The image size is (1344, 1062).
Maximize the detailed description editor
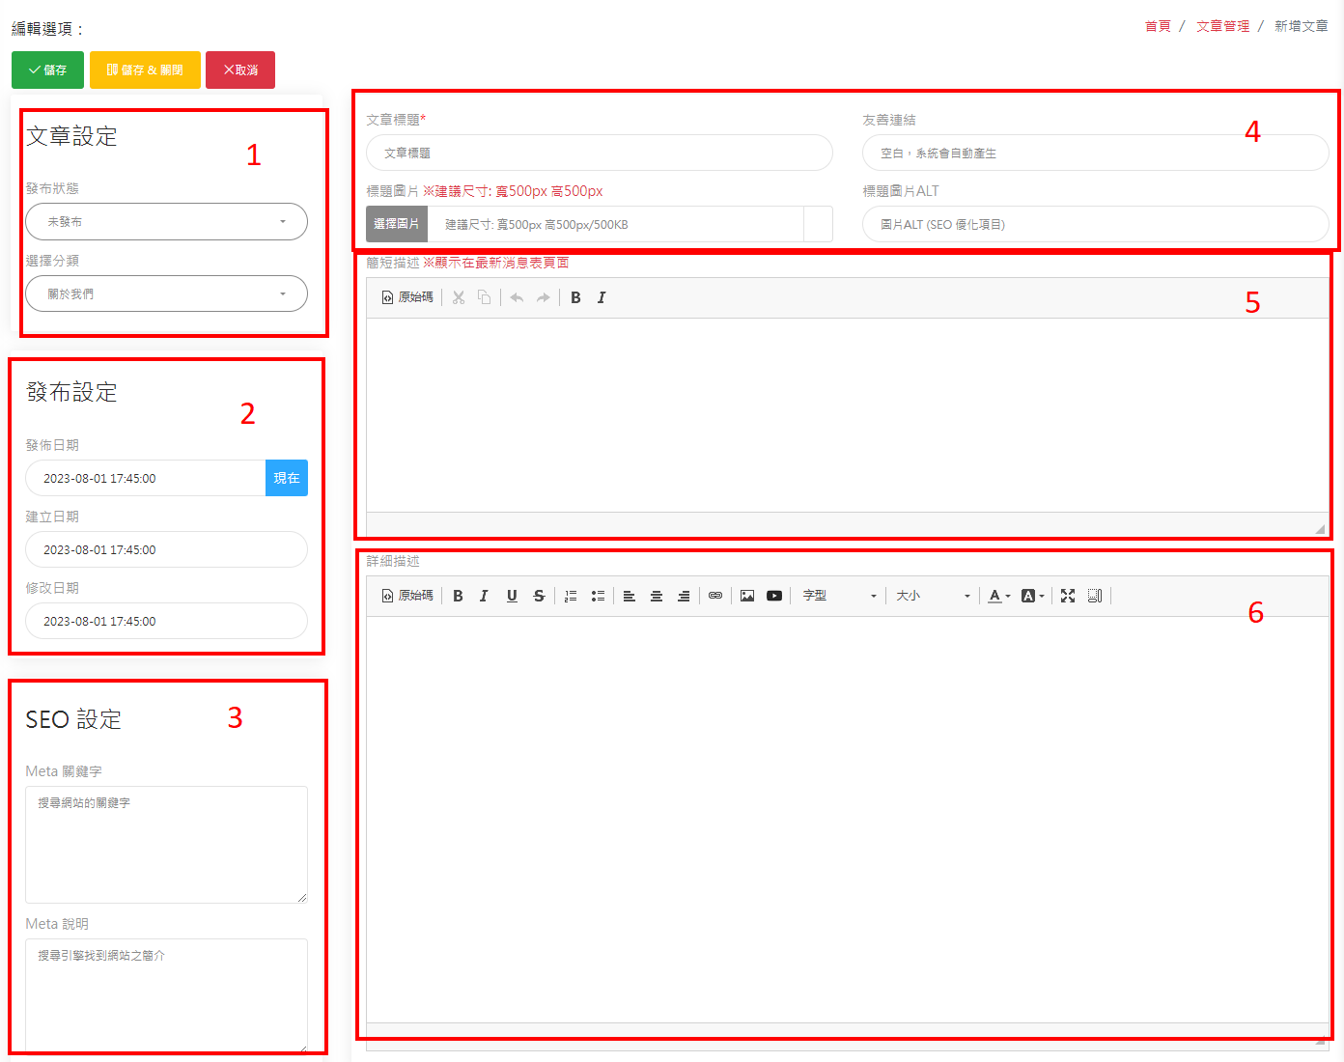(x=1067, y=596)
